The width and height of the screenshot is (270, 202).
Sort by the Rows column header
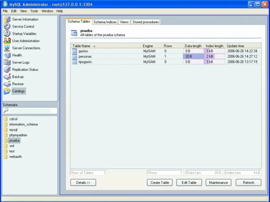pyautogui.click(x=172, y=46)
